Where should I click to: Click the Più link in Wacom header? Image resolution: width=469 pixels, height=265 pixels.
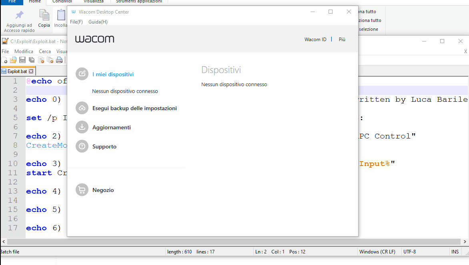[342, 40]
